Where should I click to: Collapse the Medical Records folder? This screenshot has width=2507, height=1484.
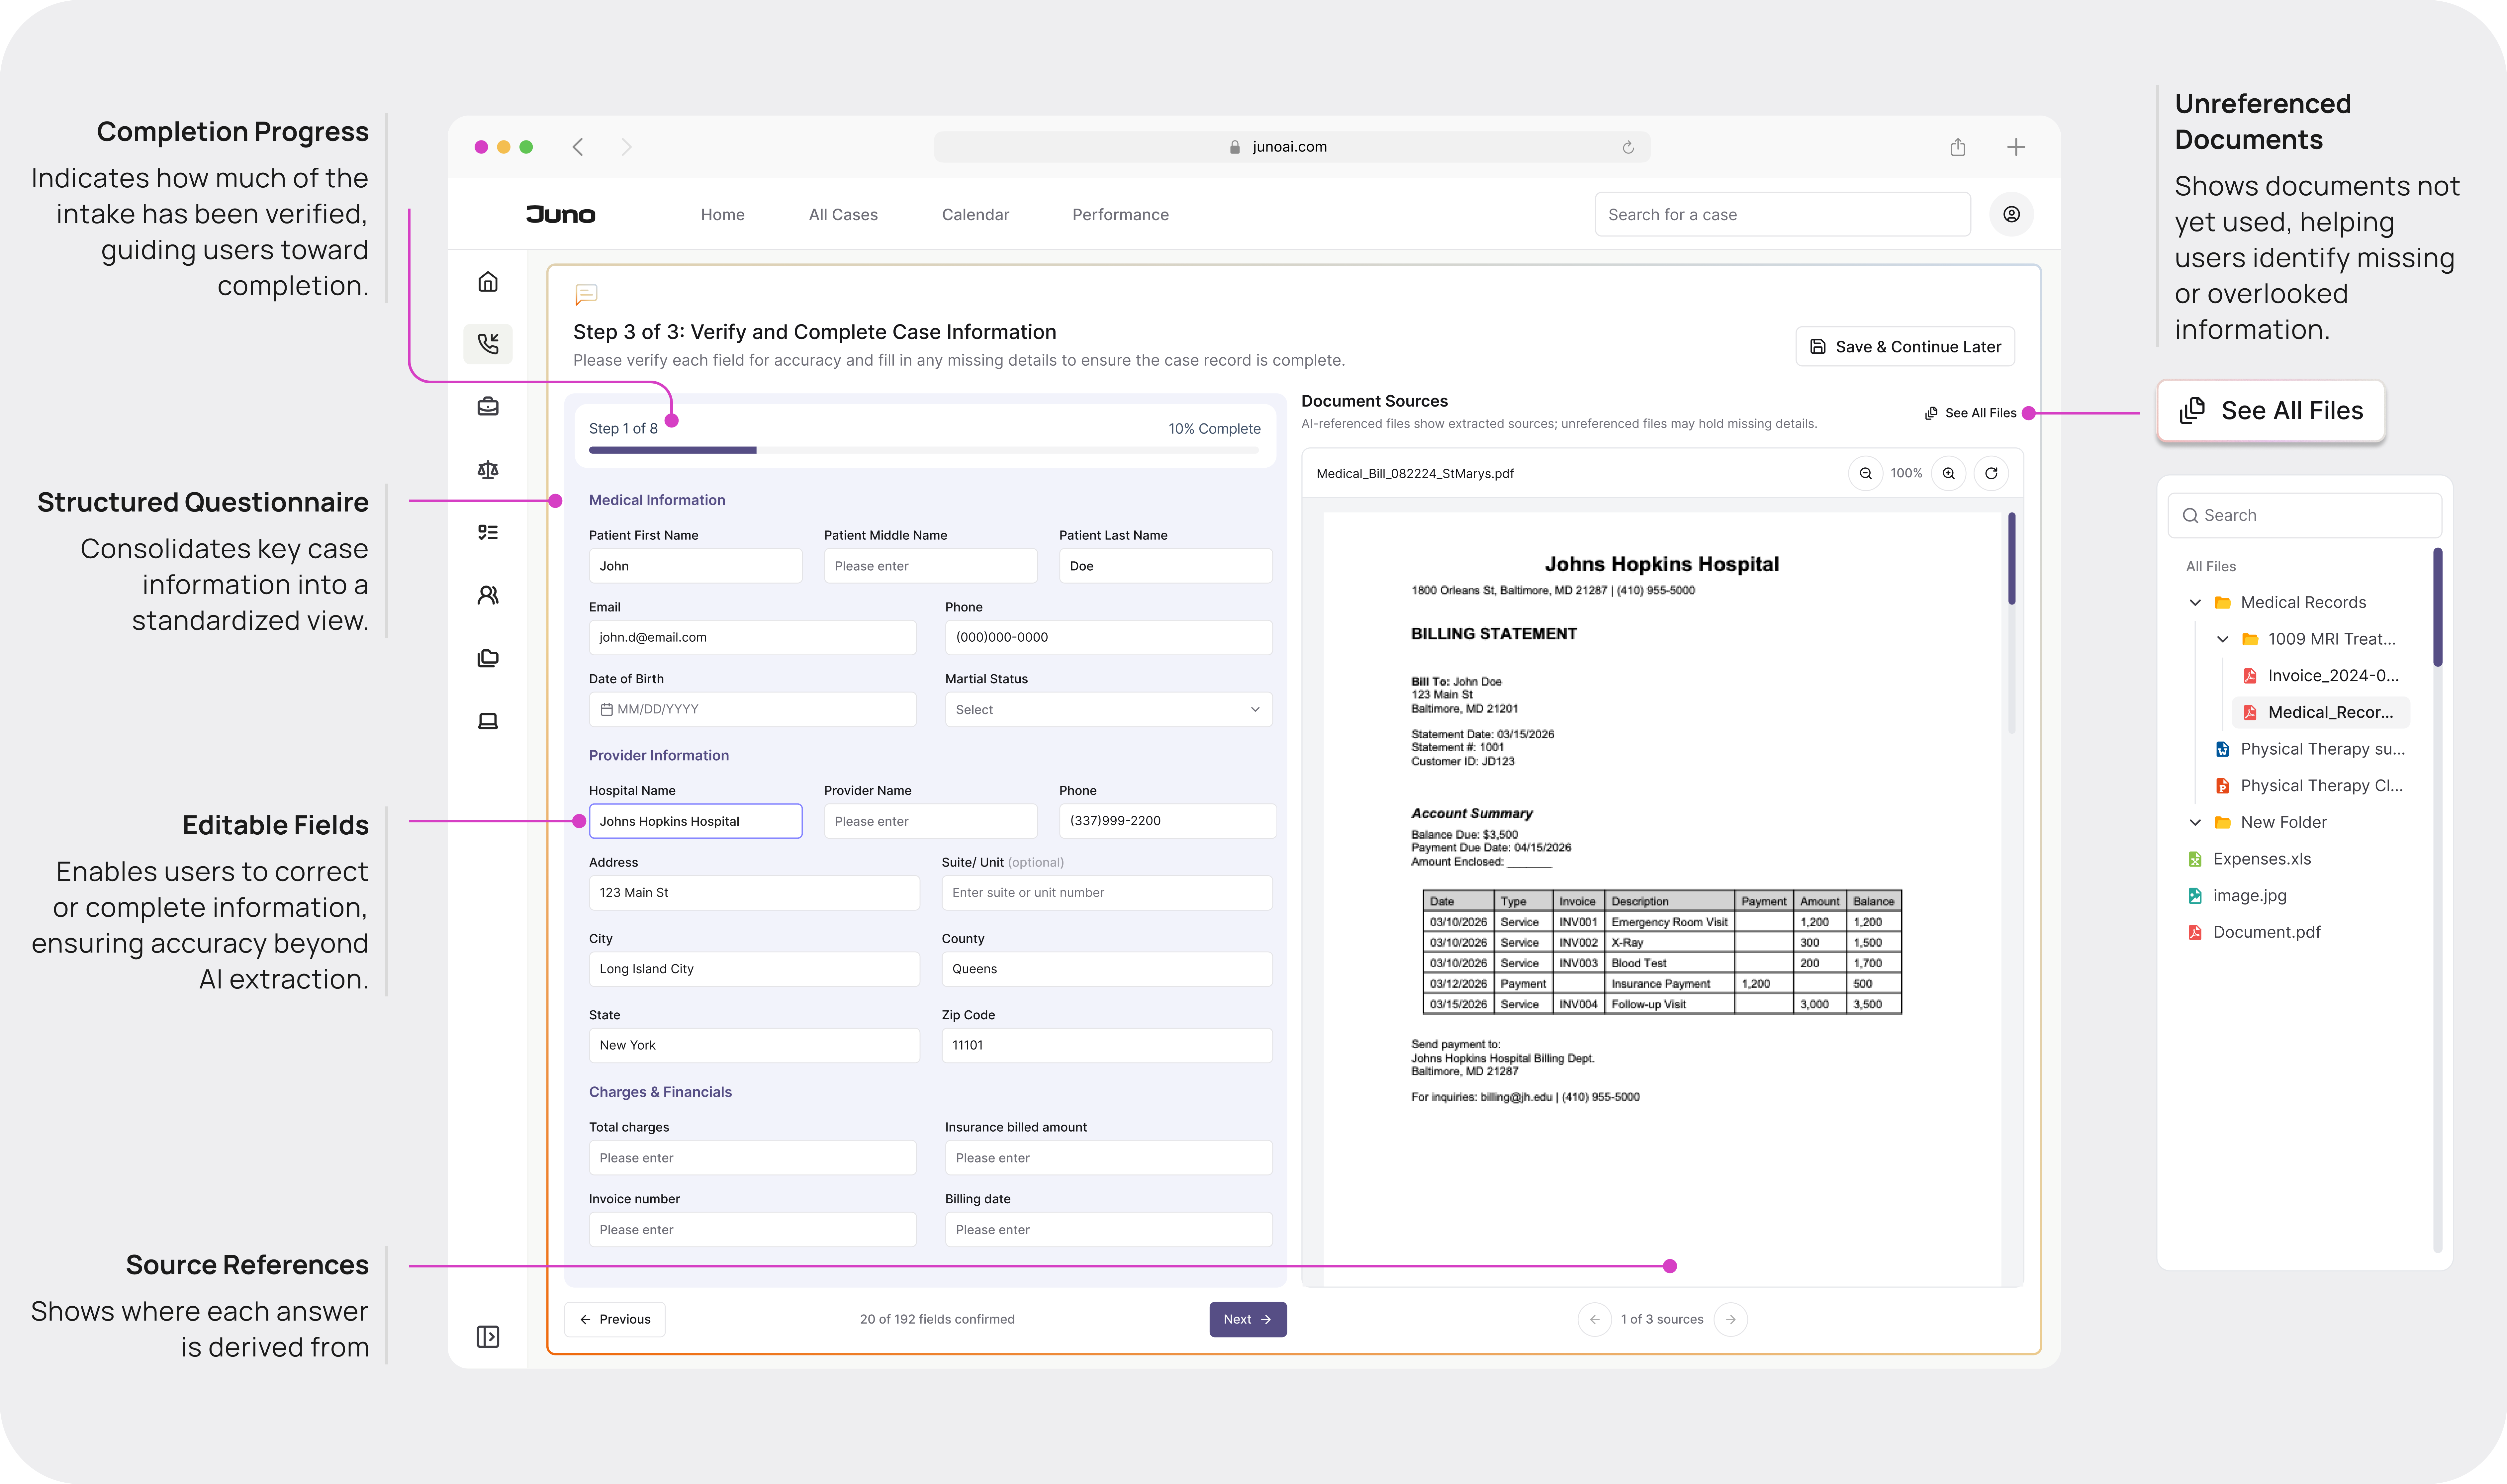2195,602
